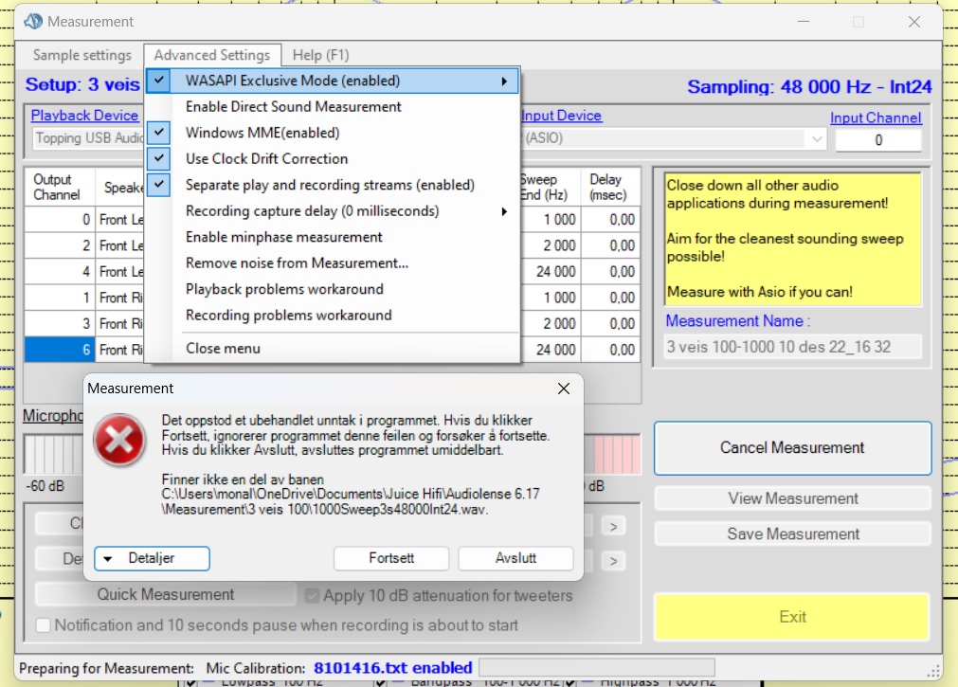Screen dimensions: 958x687
Task: Close the Measurement error dialog
Action: pyautogui.click(x=563, y=389)
